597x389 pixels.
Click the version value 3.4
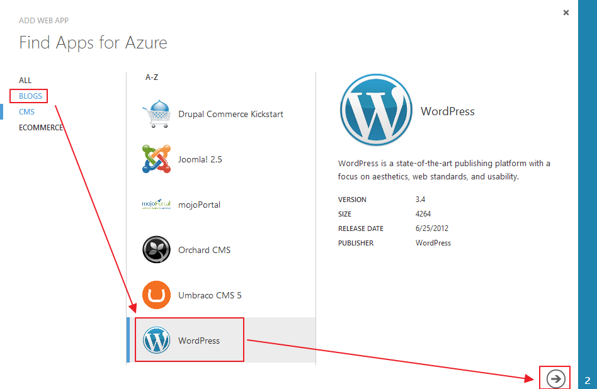click(x=420, y=200)
